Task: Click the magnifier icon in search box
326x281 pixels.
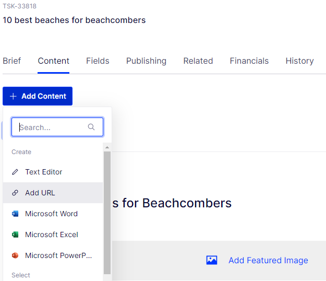Action: 91,127
